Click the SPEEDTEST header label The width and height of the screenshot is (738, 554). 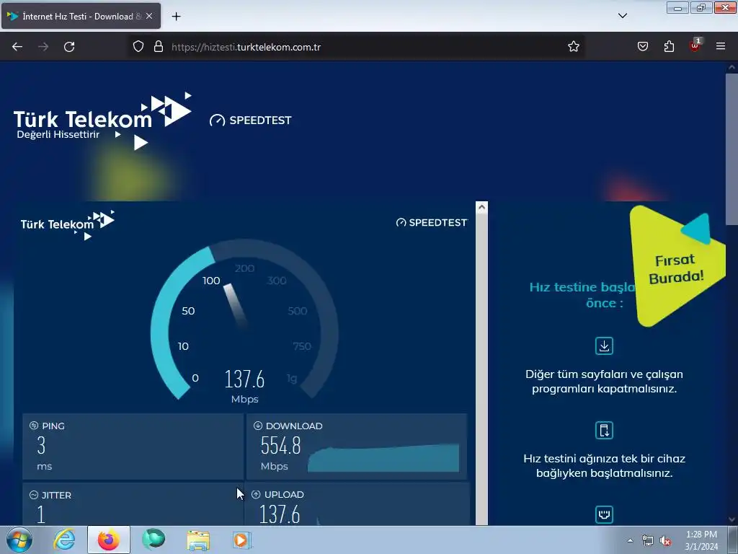(251, 120)
